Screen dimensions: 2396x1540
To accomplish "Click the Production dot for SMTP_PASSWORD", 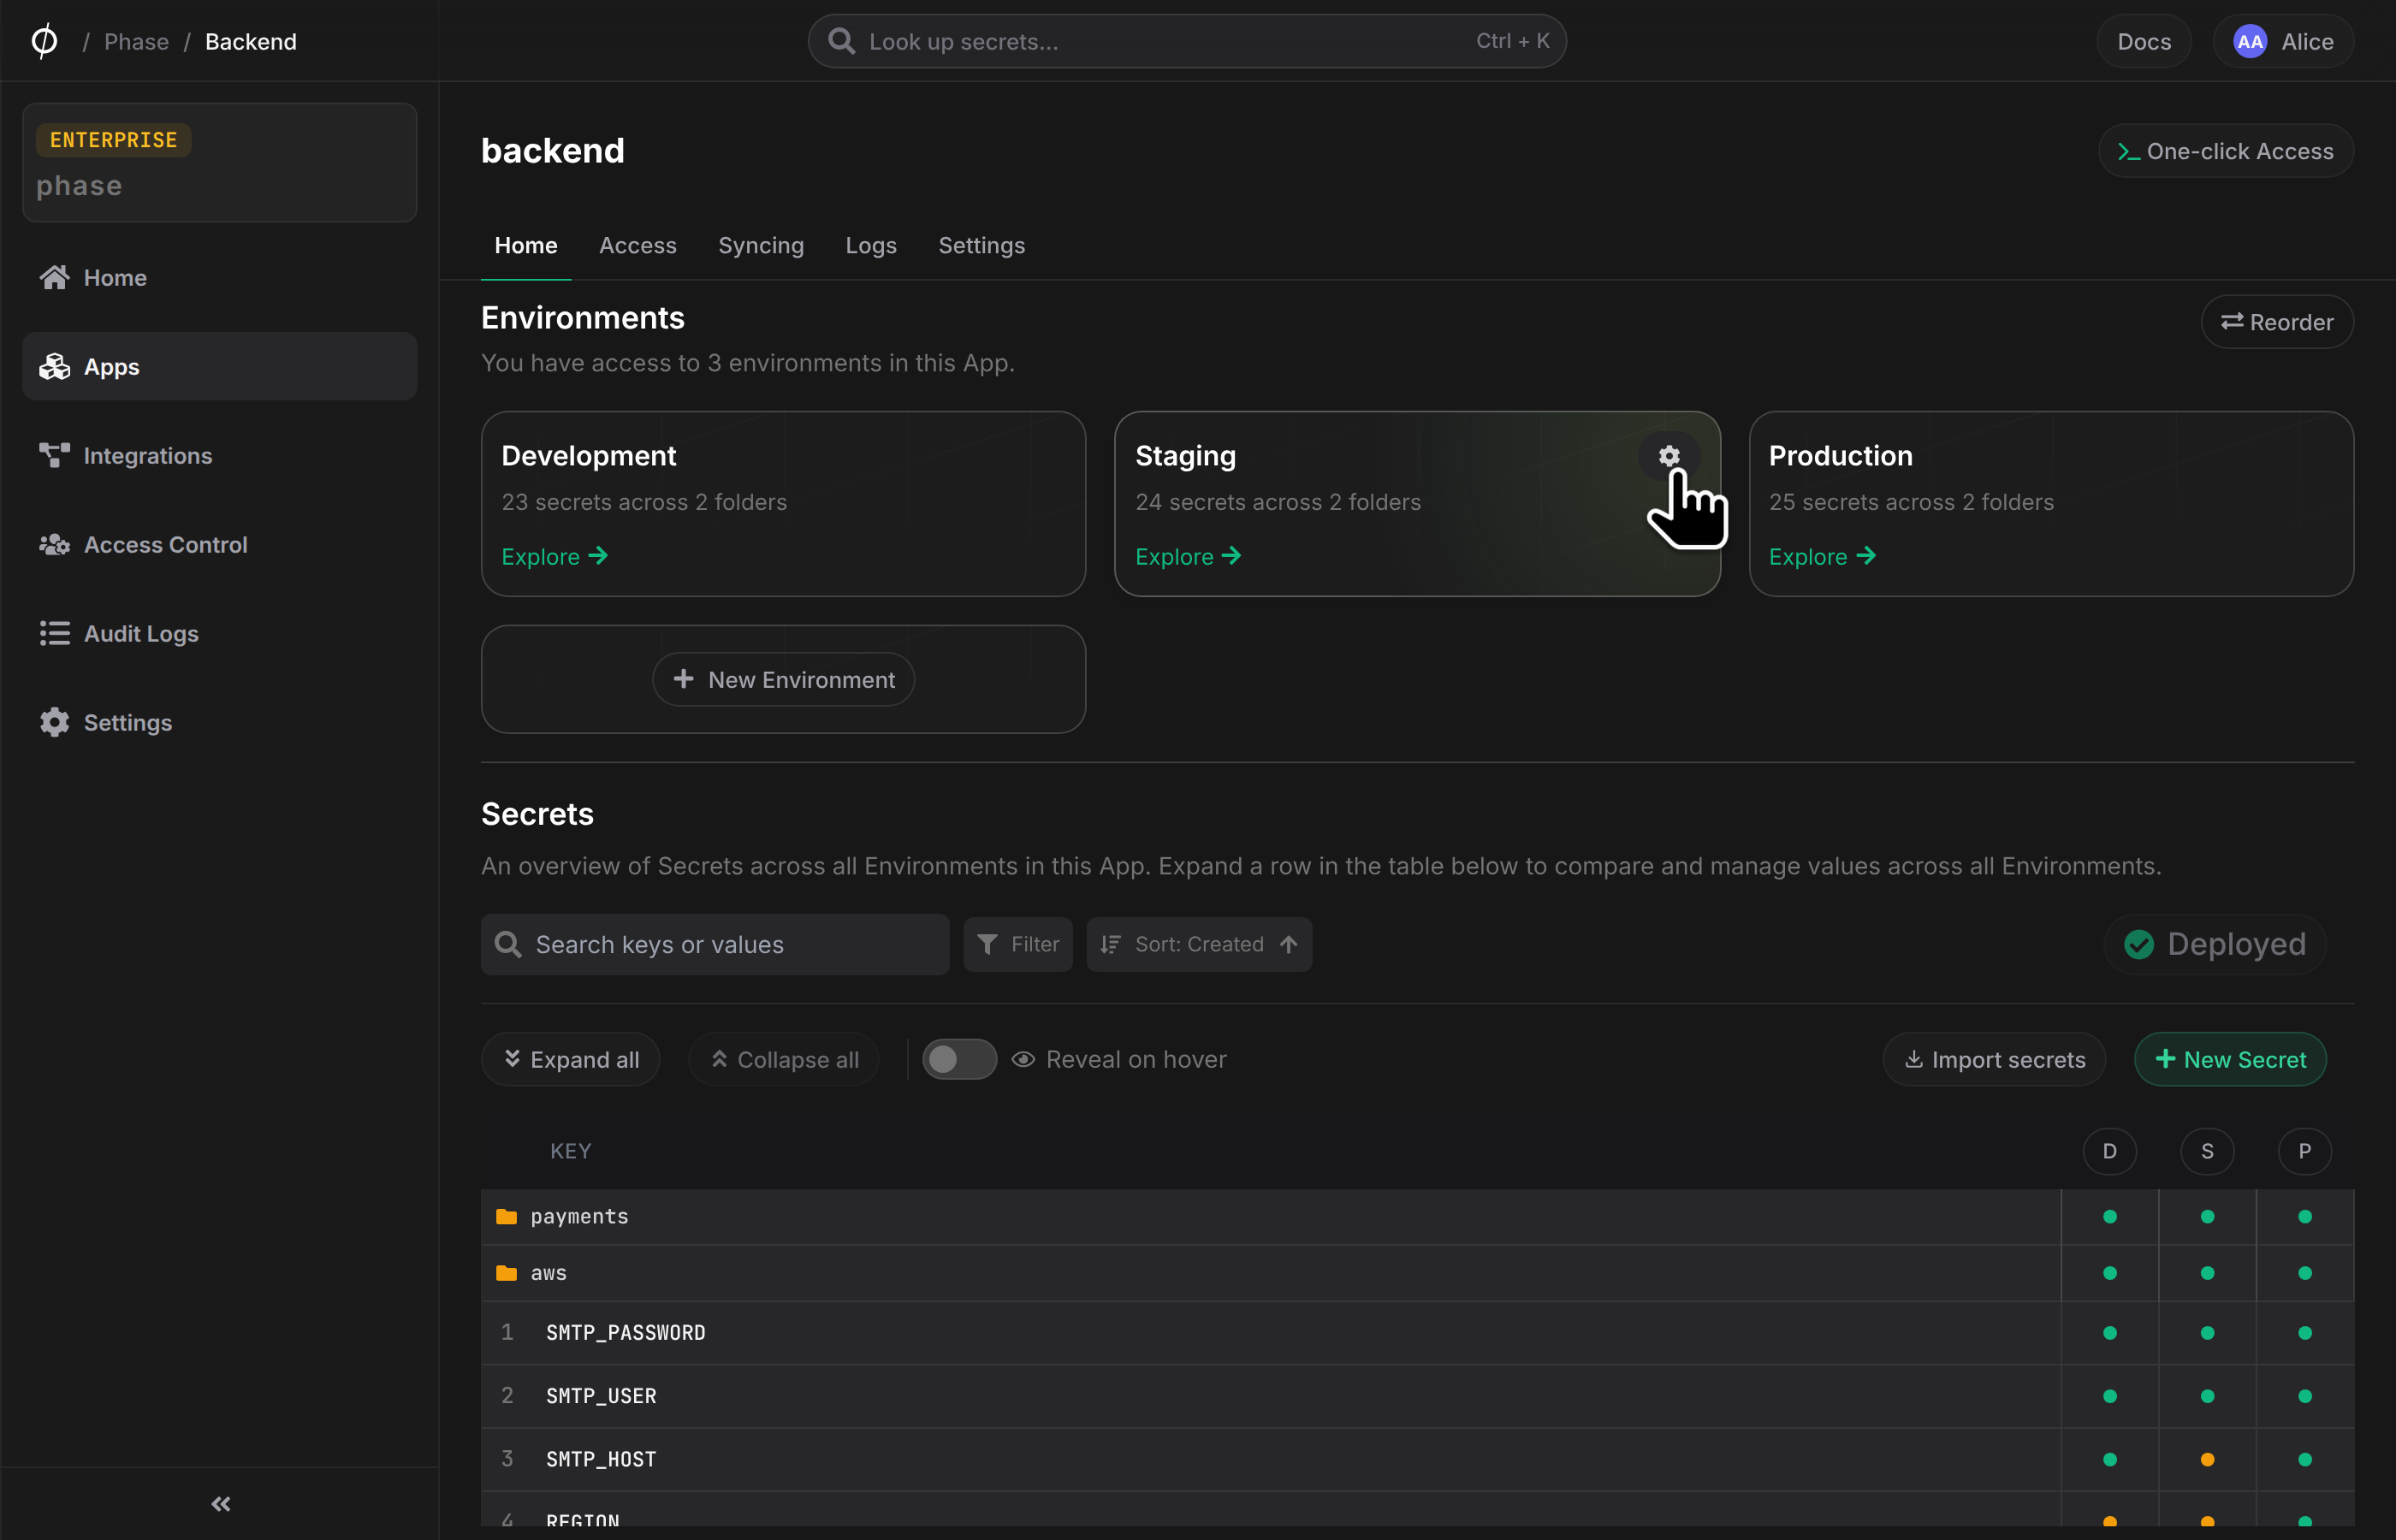I will coord(2305,1333).
